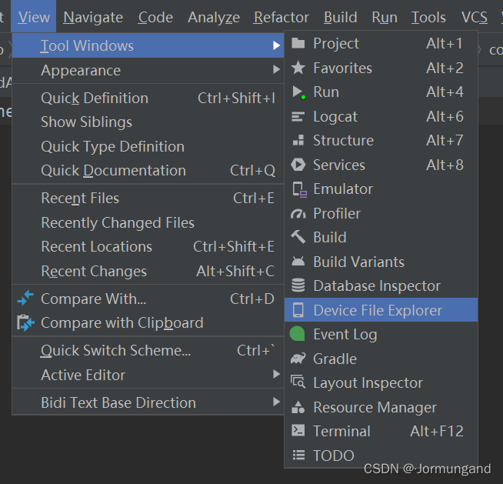Expand the Active Editor submenu arrow

[276, 376]
